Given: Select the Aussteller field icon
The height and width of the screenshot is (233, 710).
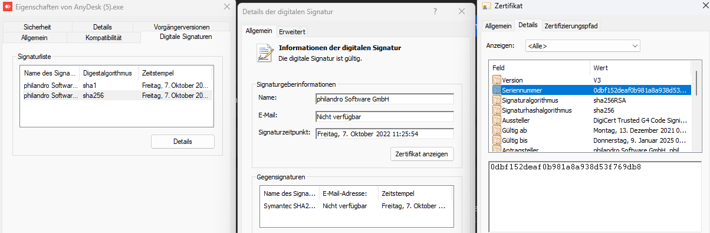Looking at the screenshot, I should [x=497, y=120].
